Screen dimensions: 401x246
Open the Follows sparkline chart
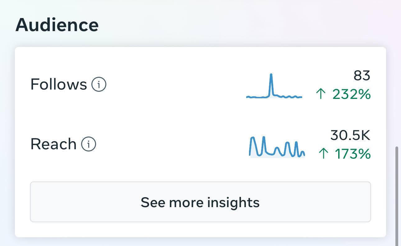tap(274, 87)
